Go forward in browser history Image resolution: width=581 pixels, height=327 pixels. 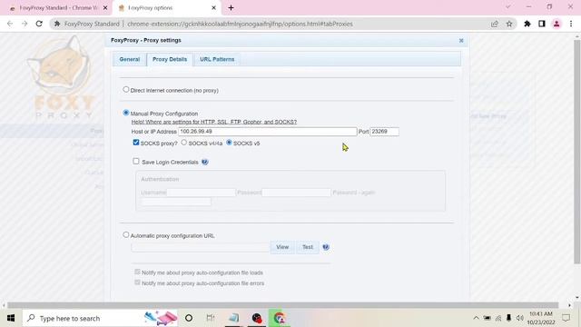[x=25, y=24]
